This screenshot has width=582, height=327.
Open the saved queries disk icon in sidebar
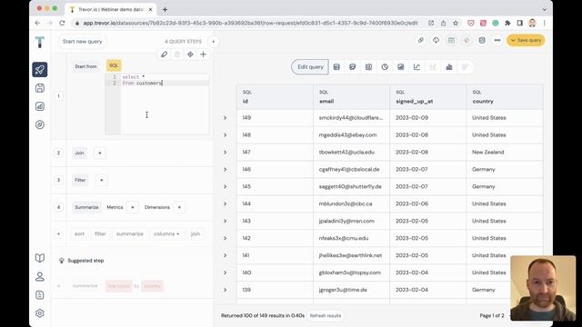tap(40, 88)
